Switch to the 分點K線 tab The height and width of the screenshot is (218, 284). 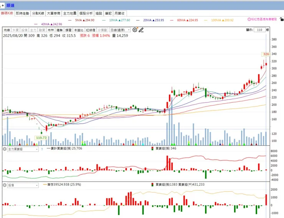coord(38,13)
